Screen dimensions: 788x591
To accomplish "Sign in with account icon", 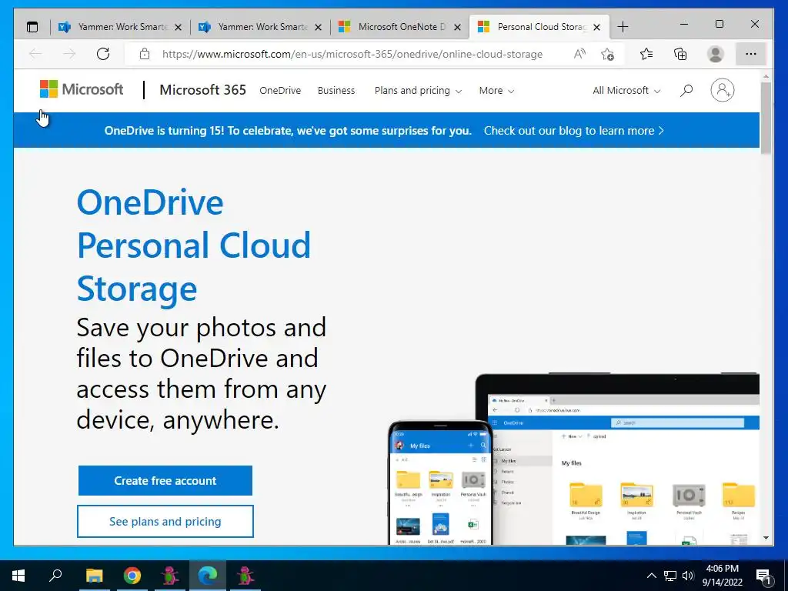I will click(x=722, y=91).
